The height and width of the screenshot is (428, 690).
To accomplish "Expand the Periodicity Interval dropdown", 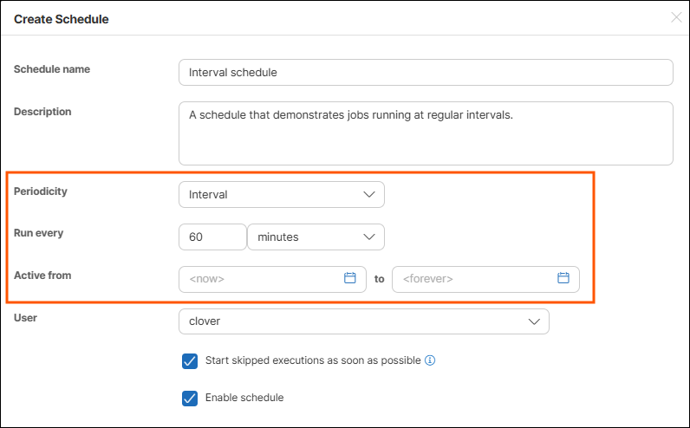I will [281, 195].
